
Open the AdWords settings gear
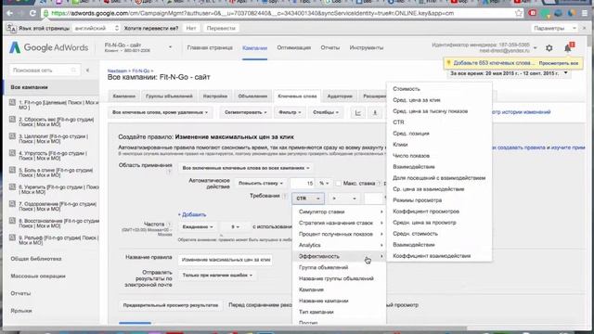point(549,48)
